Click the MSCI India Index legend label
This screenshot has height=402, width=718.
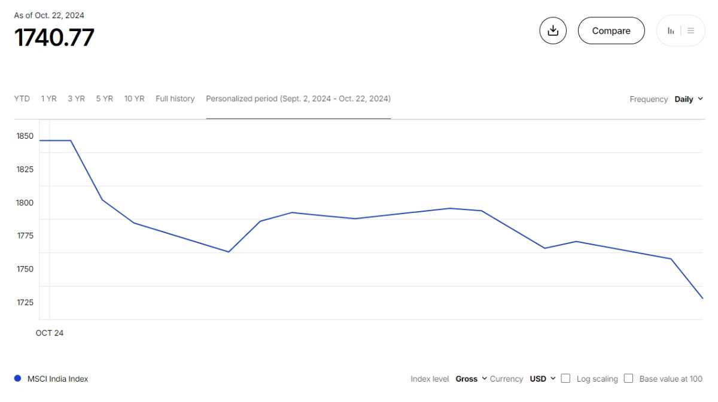pyautogui.click(x=57, y=379)
